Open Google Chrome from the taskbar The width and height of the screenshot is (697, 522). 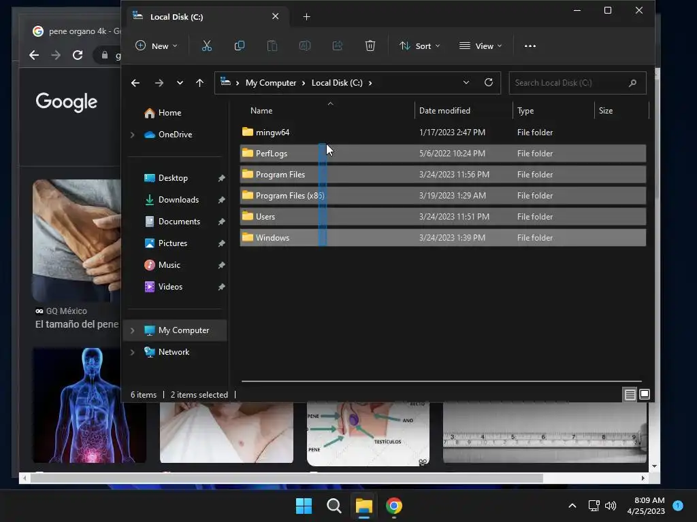click(394, 506)
